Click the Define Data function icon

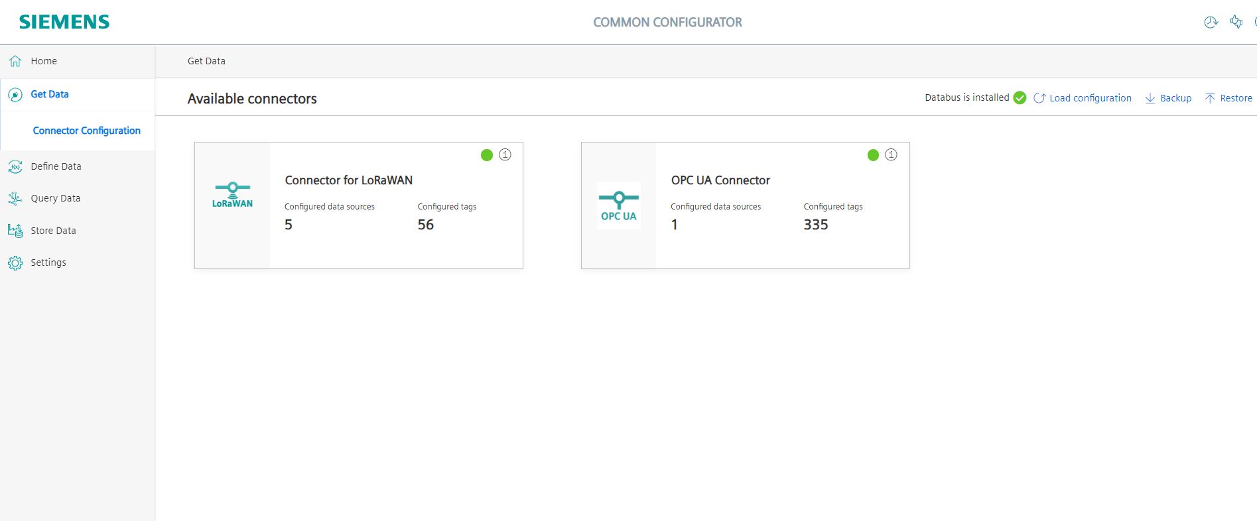coord(15,166)
